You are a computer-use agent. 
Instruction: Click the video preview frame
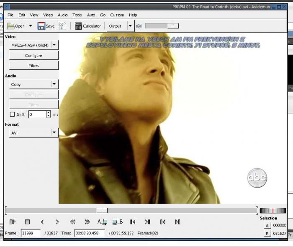(173, 118)
